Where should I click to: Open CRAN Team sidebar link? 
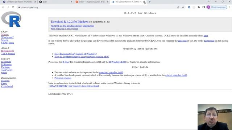click(8, 43)
